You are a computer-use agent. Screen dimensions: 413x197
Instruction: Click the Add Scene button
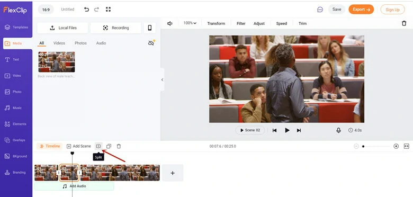(79, 146)
